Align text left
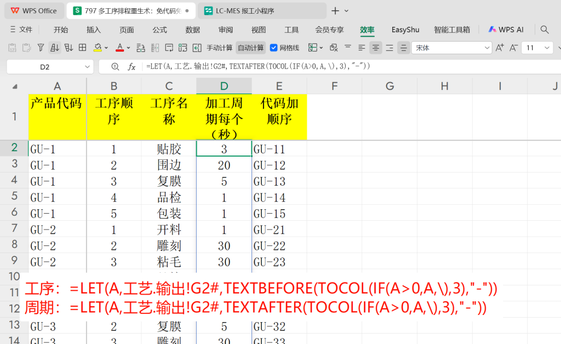The width and height of the screenshot is (561, 344). [x=362, y=48]
